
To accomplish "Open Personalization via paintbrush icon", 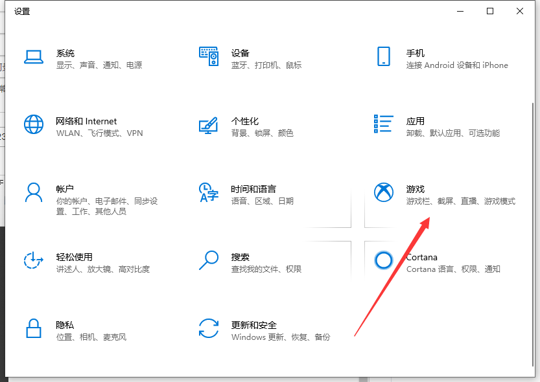I will coord(208,125).
